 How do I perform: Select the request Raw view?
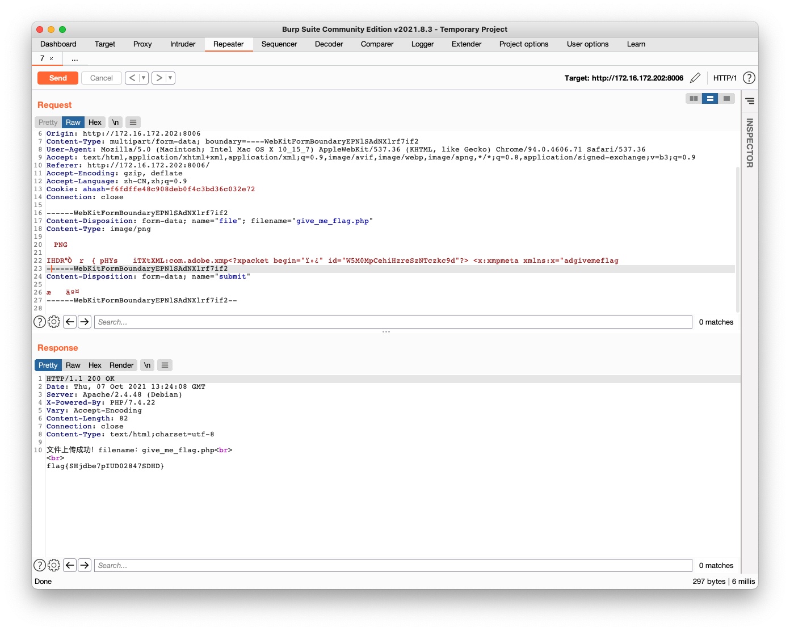coord(73,122)
